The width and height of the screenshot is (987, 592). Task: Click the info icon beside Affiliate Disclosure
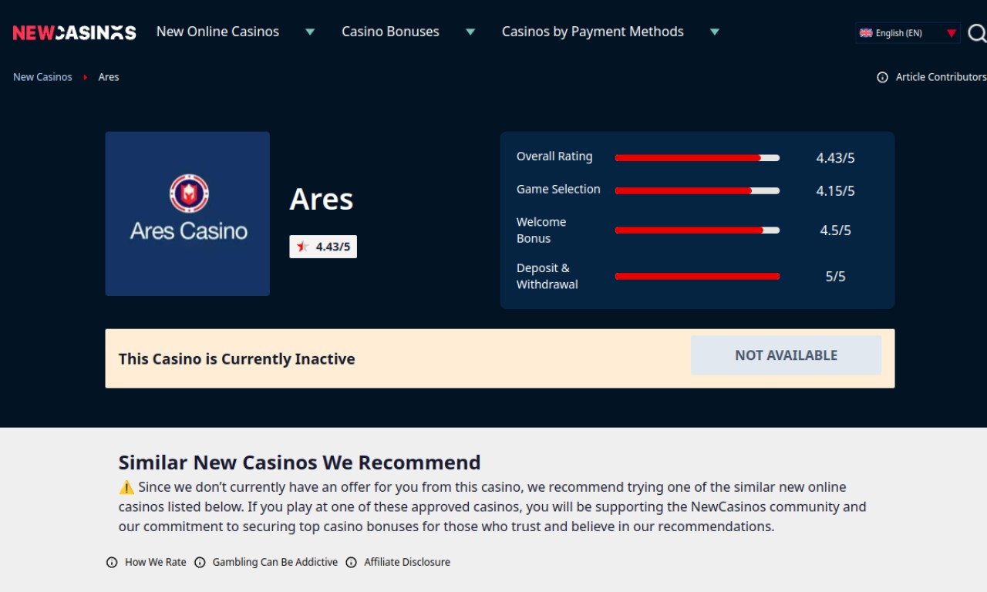coord(352,562)
